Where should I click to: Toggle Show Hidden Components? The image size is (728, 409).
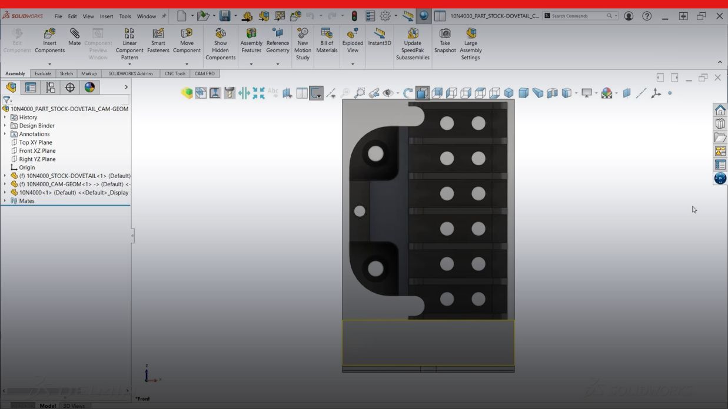(x=220, y=43)
